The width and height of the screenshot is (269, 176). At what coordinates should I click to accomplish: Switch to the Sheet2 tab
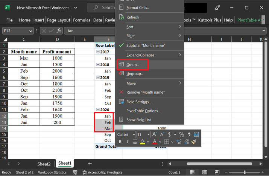44,164
